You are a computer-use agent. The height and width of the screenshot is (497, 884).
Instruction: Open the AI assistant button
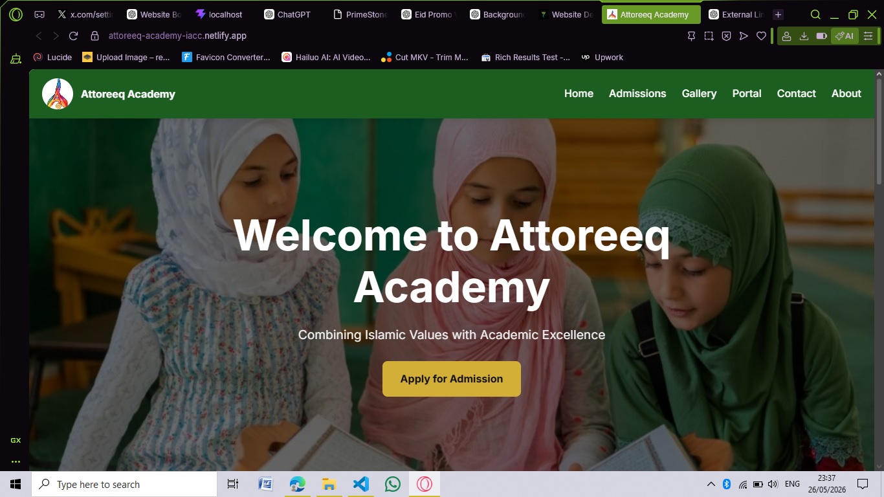(845, 36)
